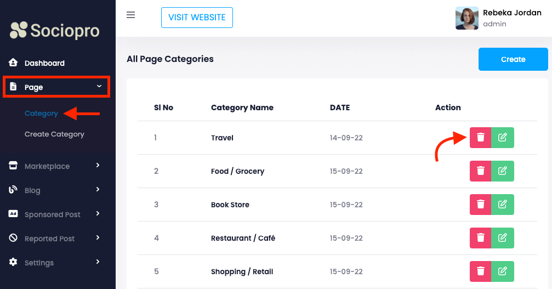
Task: Expand the Blog menu arrow
Action: (98, 190)
